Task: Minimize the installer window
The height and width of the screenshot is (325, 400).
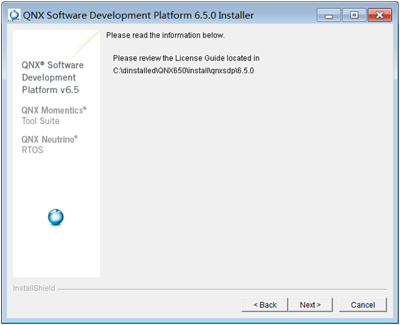Action: 329,15
